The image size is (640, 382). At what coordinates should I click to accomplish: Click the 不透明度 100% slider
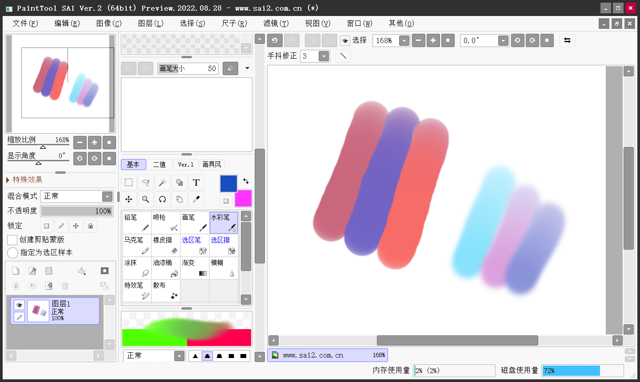click(77, 211)
